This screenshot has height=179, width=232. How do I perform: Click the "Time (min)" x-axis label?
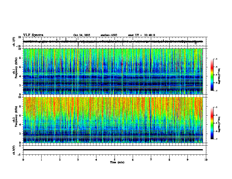(117, 162)
